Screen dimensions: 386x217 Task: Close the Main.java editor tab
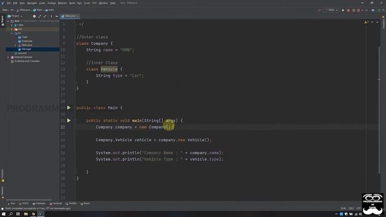coord(78,16)
